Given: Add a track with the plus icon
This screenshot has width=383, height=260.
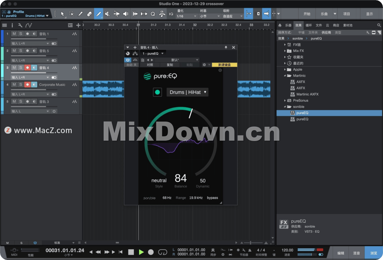Looking at the screenshot, I should (x=79, y=25).
